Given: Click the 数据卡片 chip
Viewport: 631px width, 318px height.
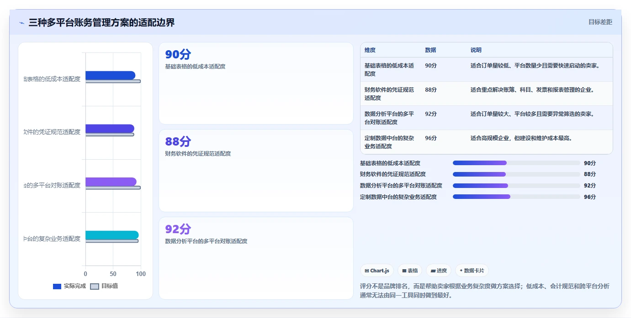Looking at the screenshot, I should (x=472, y=271).
